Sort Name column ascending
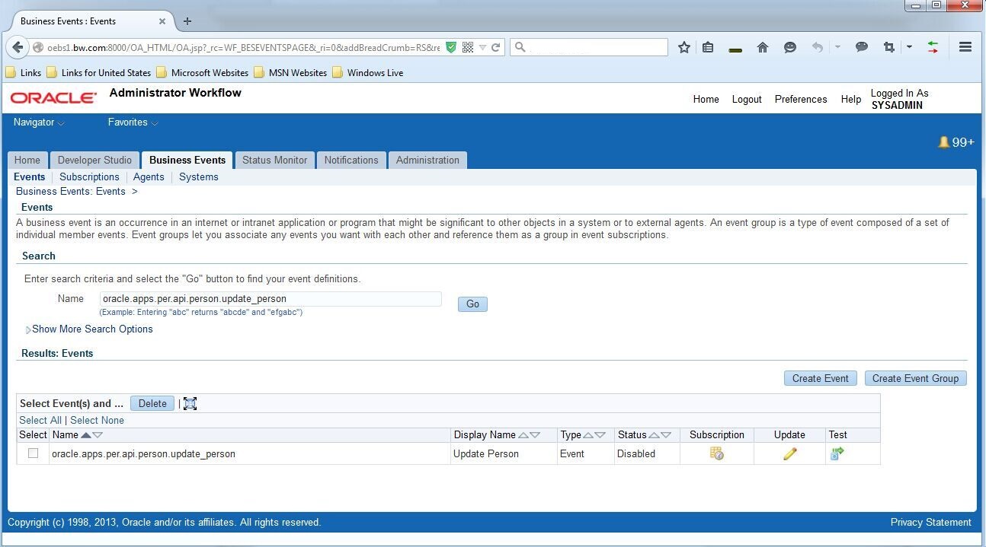 click(86, 435)
